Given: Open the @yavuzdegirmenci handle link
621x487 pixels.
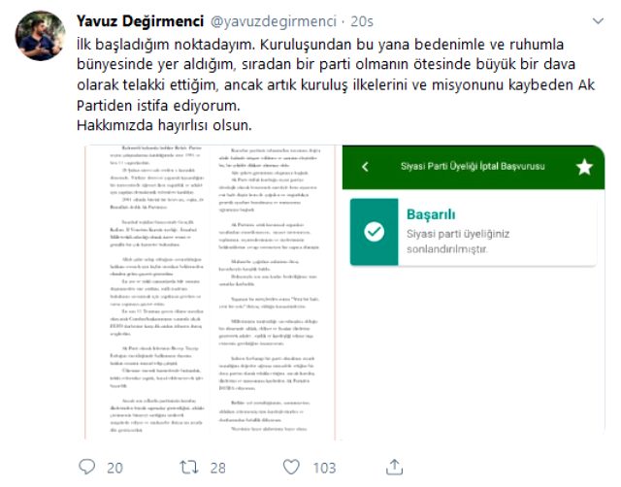Looking at the screenshot, I should (274, 21).
